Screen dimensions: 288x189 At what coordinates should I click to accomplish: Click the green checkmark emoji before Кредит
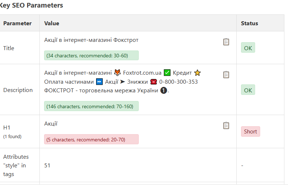[x=167, y=73]
